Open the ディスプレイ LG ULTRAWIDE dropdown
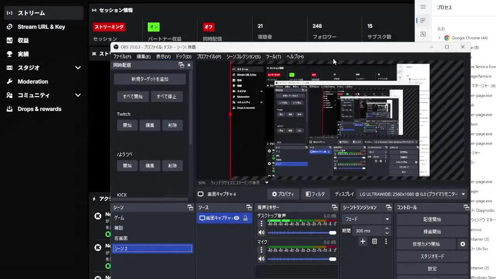The width and height of the screenshot is (496, 279). (x=413, y=194)
